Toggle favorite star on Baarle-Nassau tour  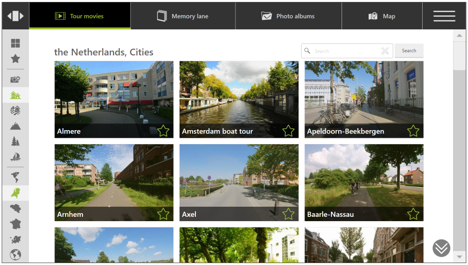413,214
